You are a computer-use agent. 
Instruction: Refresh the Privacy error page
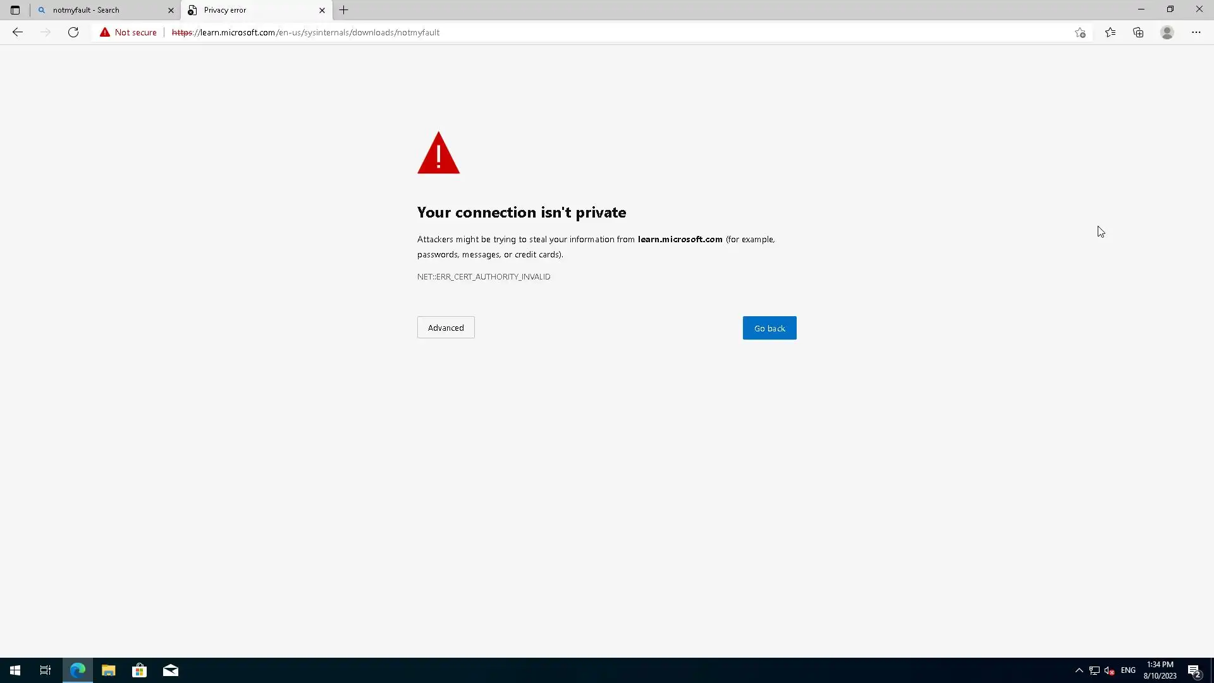(x=73, y=32)
